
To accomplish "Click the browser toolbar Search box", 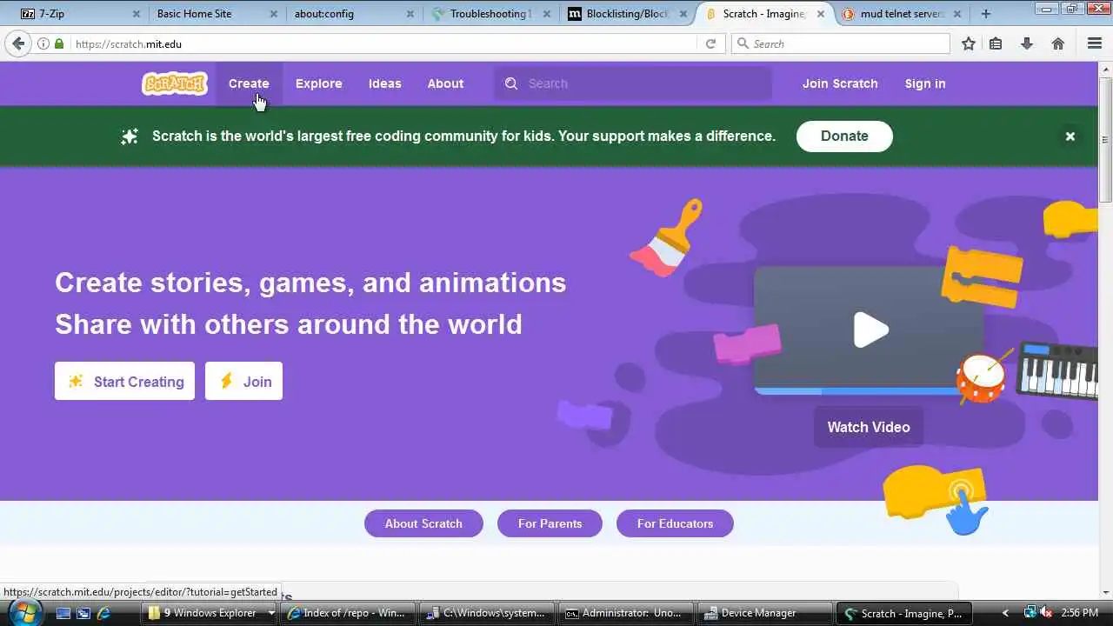I will (x=841, y=43).
